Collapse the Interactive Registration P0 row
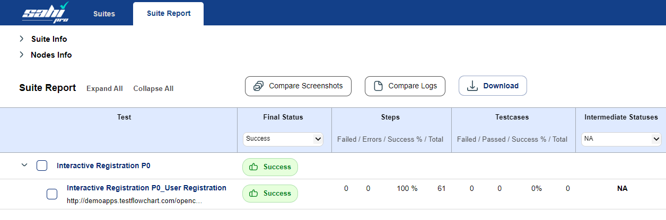Image resolution: width=666 pixels, height=220 pixels. pos(24,166)
